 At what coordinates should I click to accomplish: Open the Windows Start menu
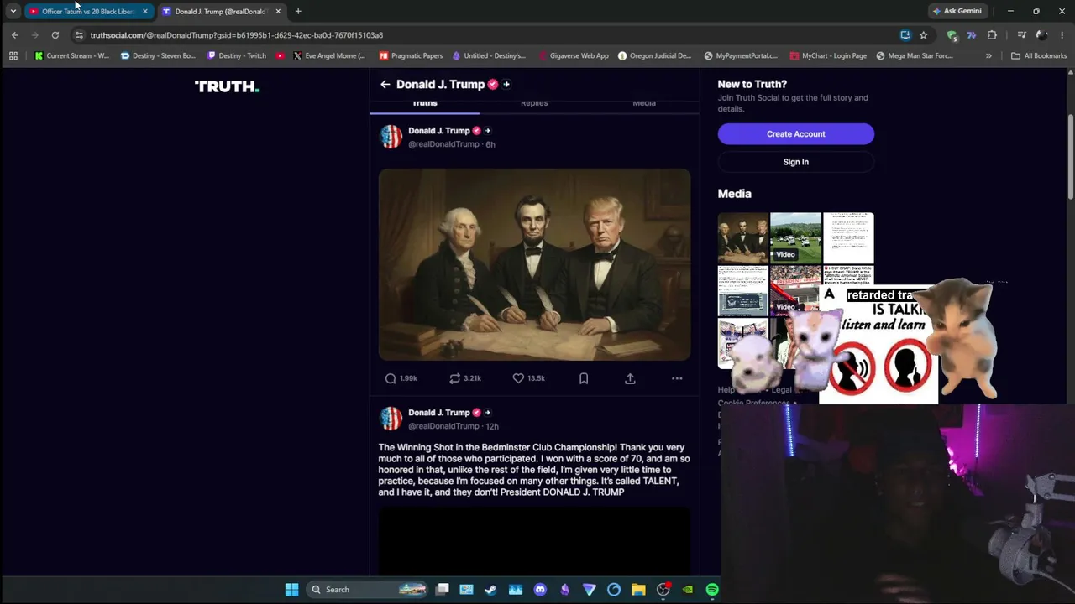pos(291,590)
